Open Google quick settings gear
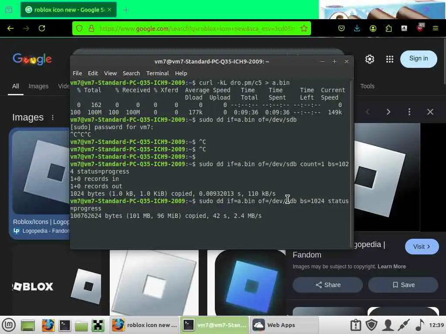 (x=369, y=59)
